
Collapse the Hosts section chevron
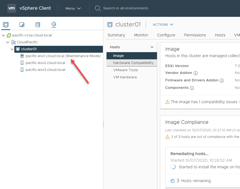(x=152, y=47)
